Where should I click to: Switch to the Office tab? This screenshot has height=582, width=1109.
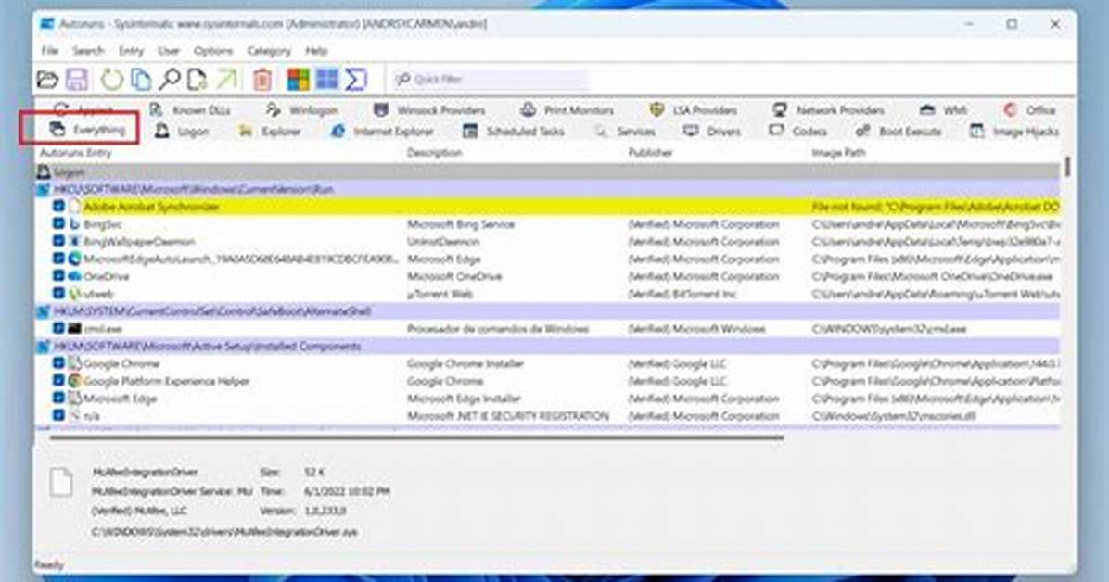1029,109
